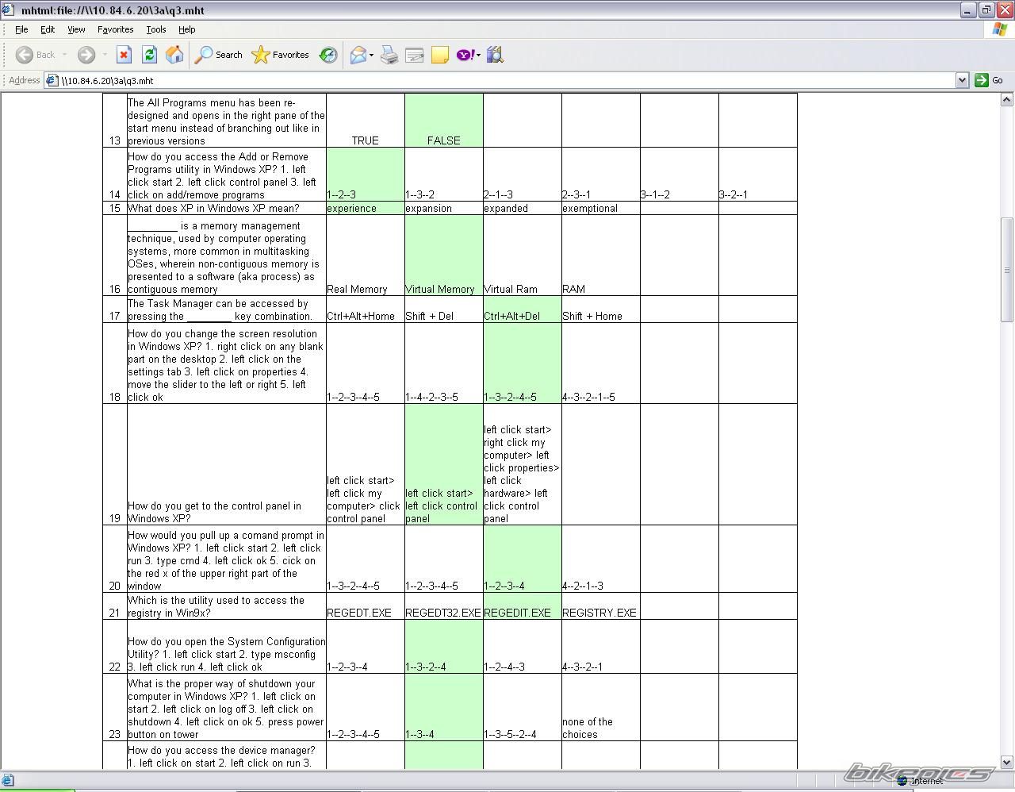The height and width of the screenshot is (792, 1015).
Task: Refresh the page using the green arrows icon
Action: coord(149,55)
